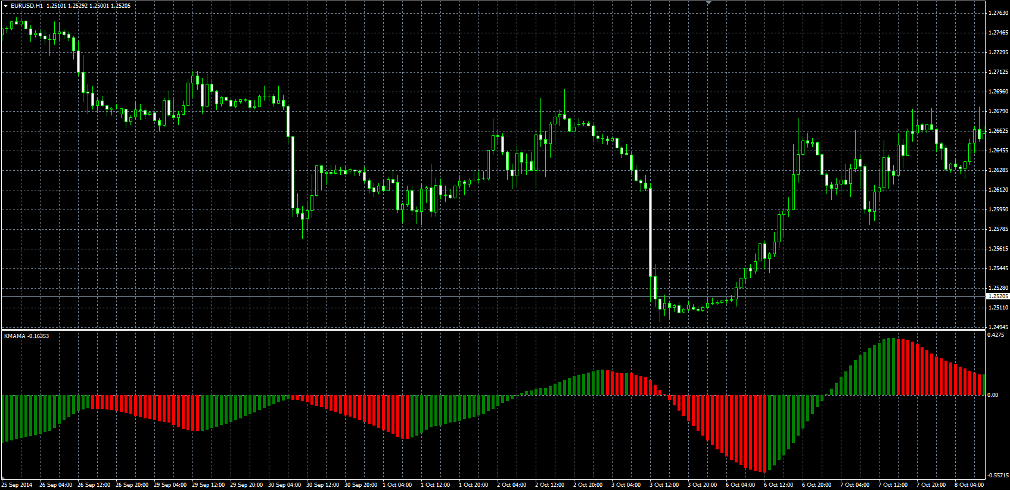
Task: Click the 1.27125 price scale label
Action: [998, 72]
